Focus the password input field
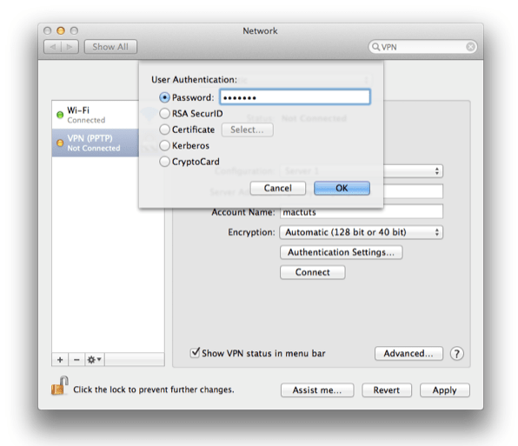 295,97
